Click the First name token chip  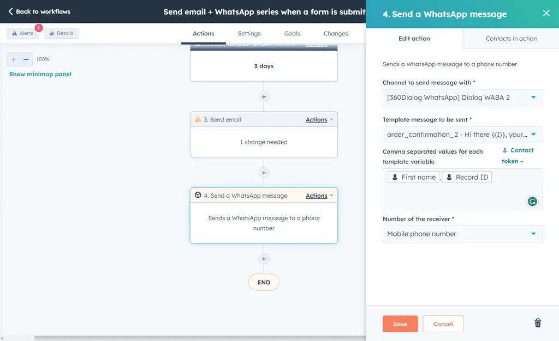pyautogui.click(x=414, y=177)
